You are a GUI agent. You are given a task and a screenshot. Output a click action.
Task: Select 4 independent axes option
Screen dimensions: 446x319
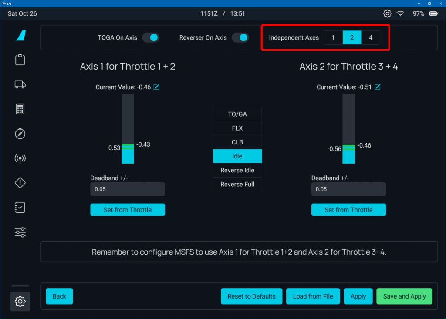point(371,38)
